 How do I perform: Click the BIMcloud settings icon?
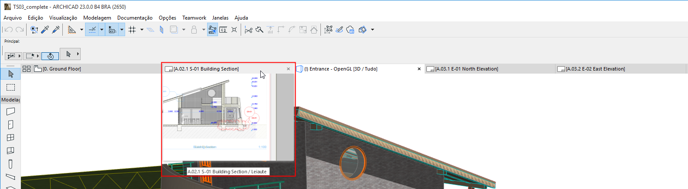pyautogui.click(x=350, y=30)
